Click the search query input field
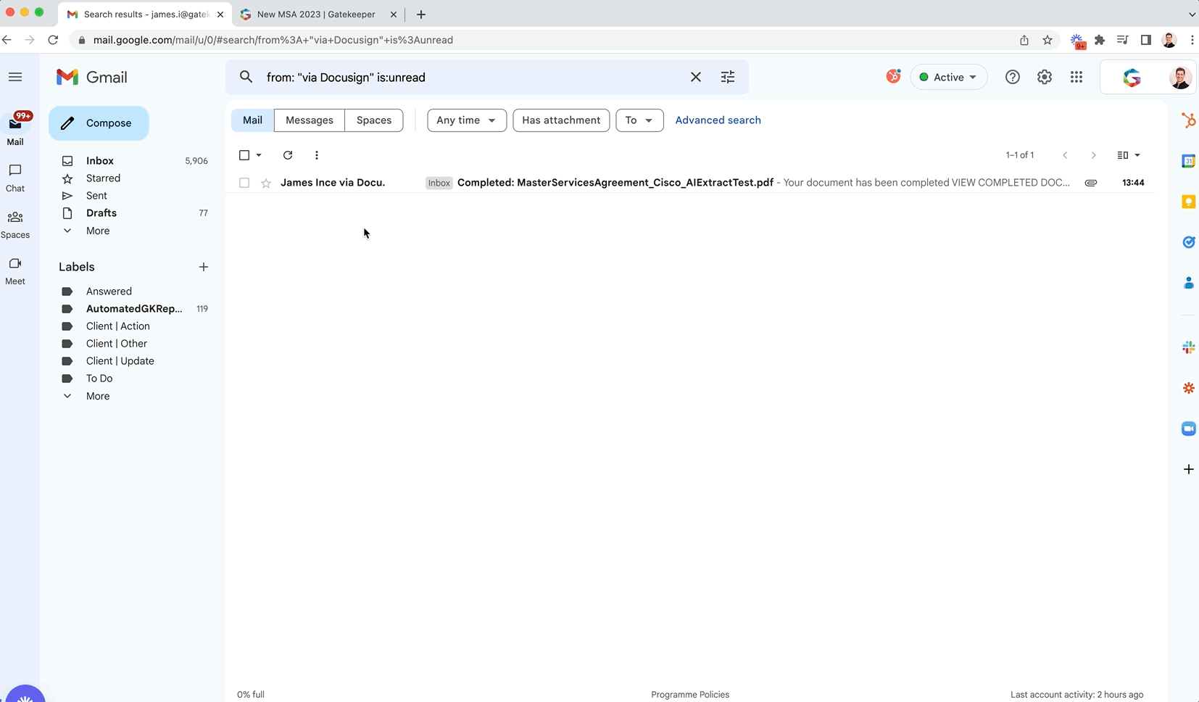This screenshot has height=702, width=1199. click(471, 77)
